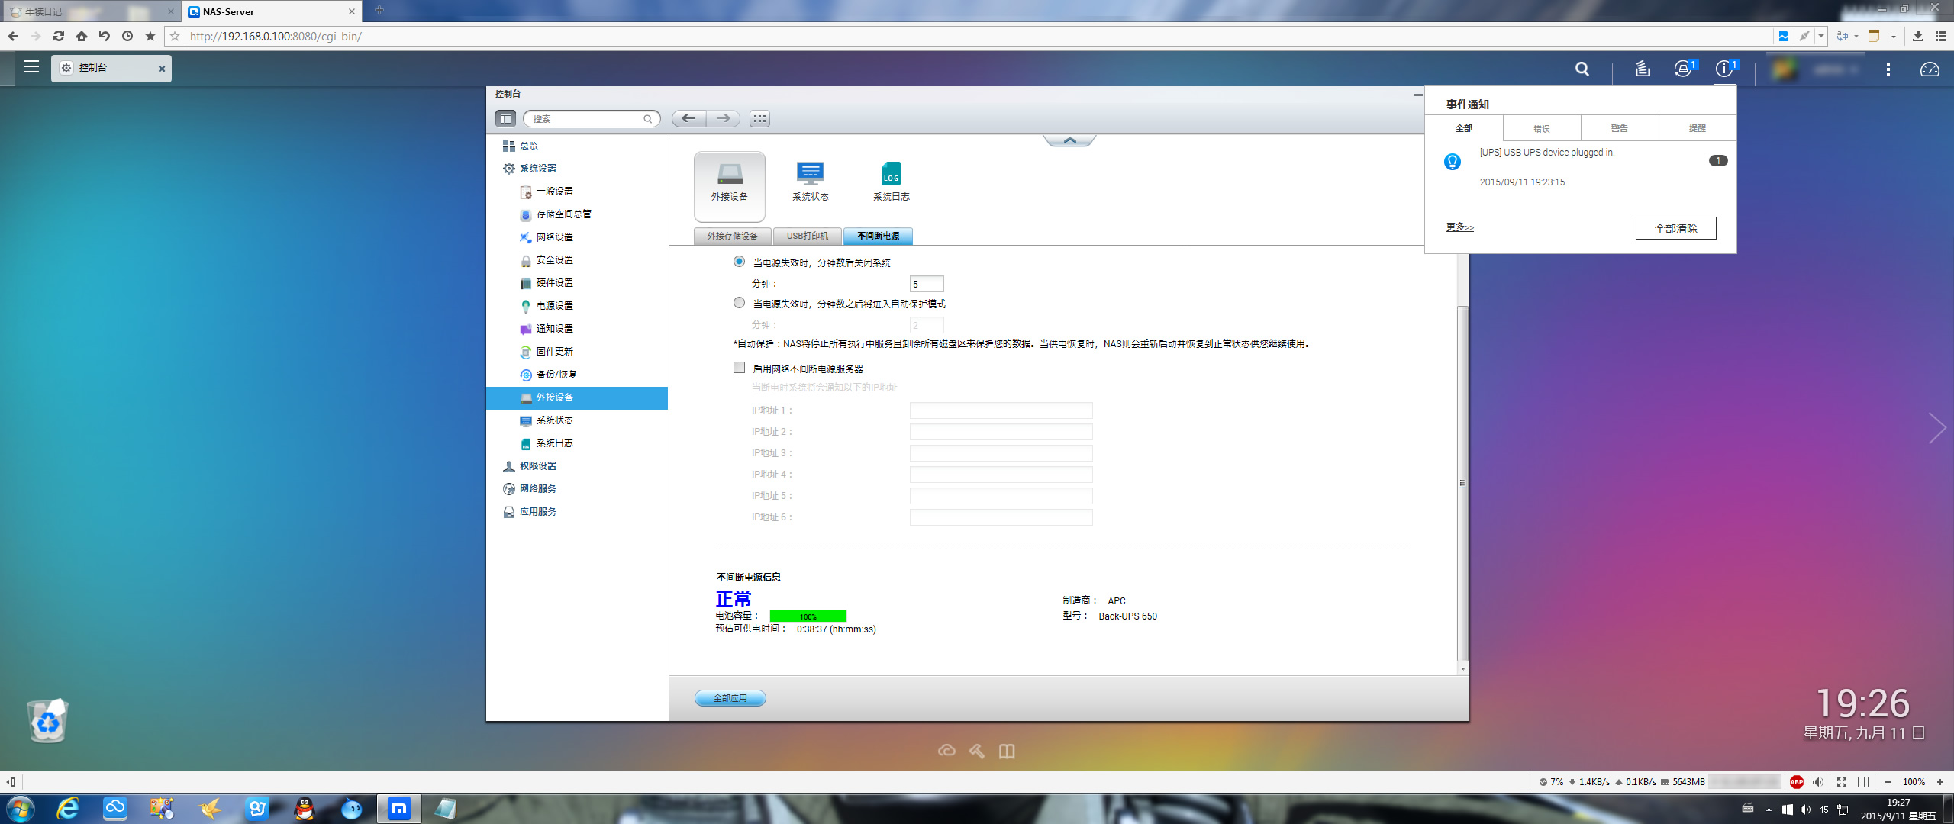Show 错误 notifications tab

click(x=1542, y=128)
